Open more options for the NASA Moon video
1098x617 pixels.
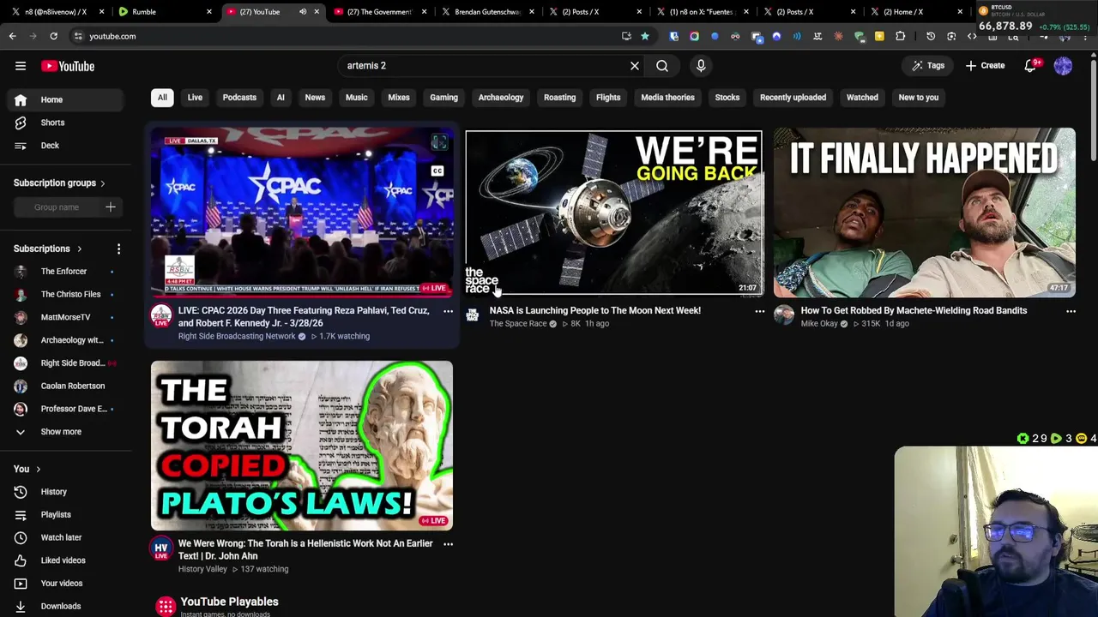tap(759, 311)
